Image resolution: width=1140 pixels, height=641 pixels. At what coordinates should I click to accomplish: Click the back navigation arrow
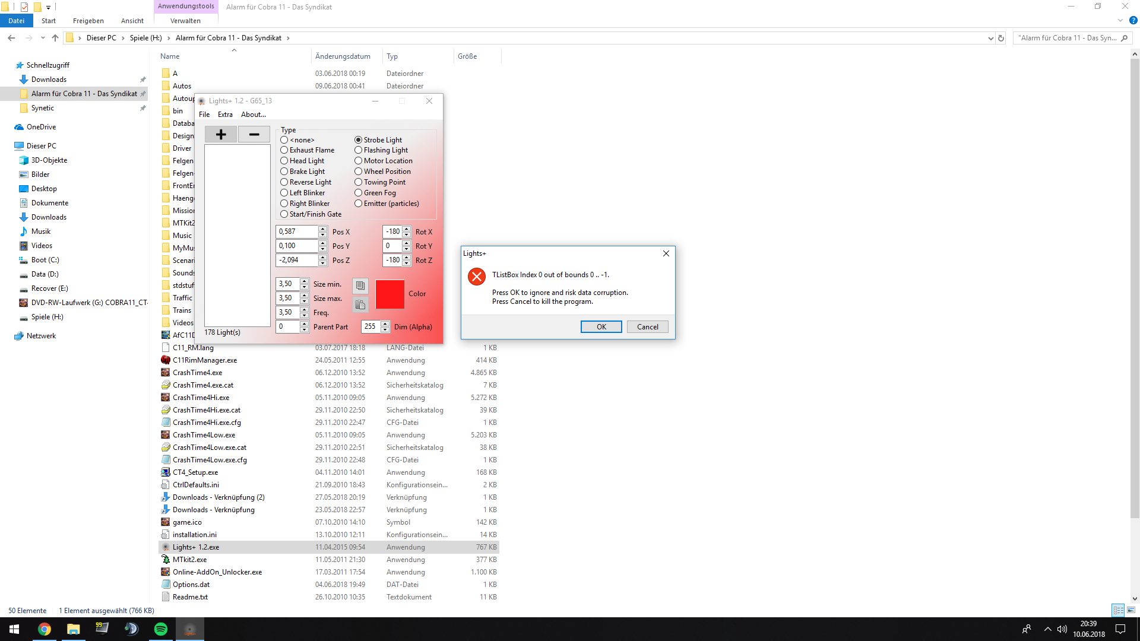pos(11,38)
